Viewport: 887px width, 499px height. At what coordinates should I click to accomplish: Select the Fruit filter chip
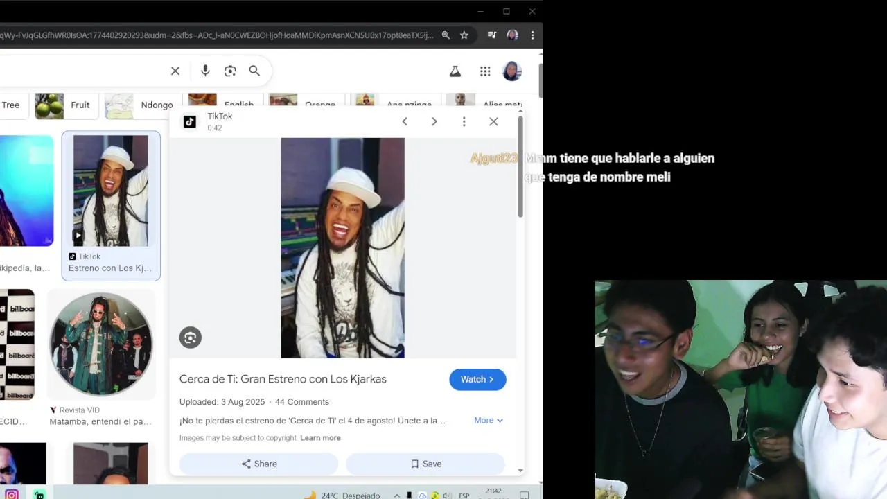(66, 105)
